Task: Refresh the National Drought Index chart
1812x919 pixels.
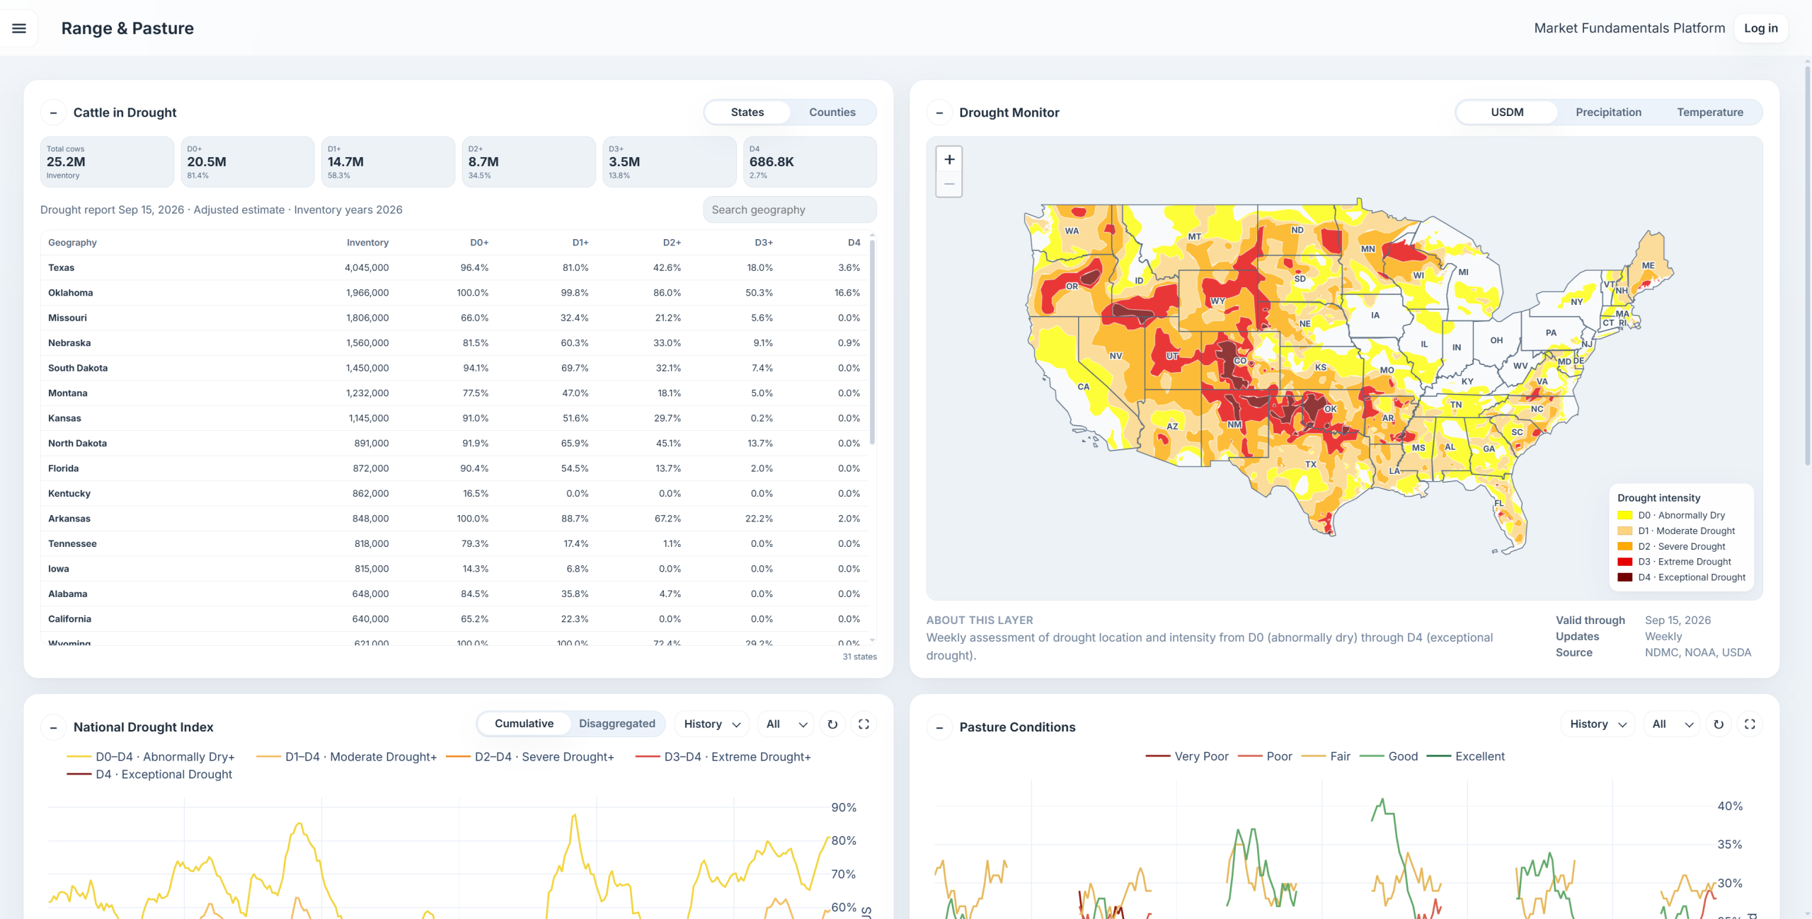Action: pyautogui.click(x=832, y=724)
